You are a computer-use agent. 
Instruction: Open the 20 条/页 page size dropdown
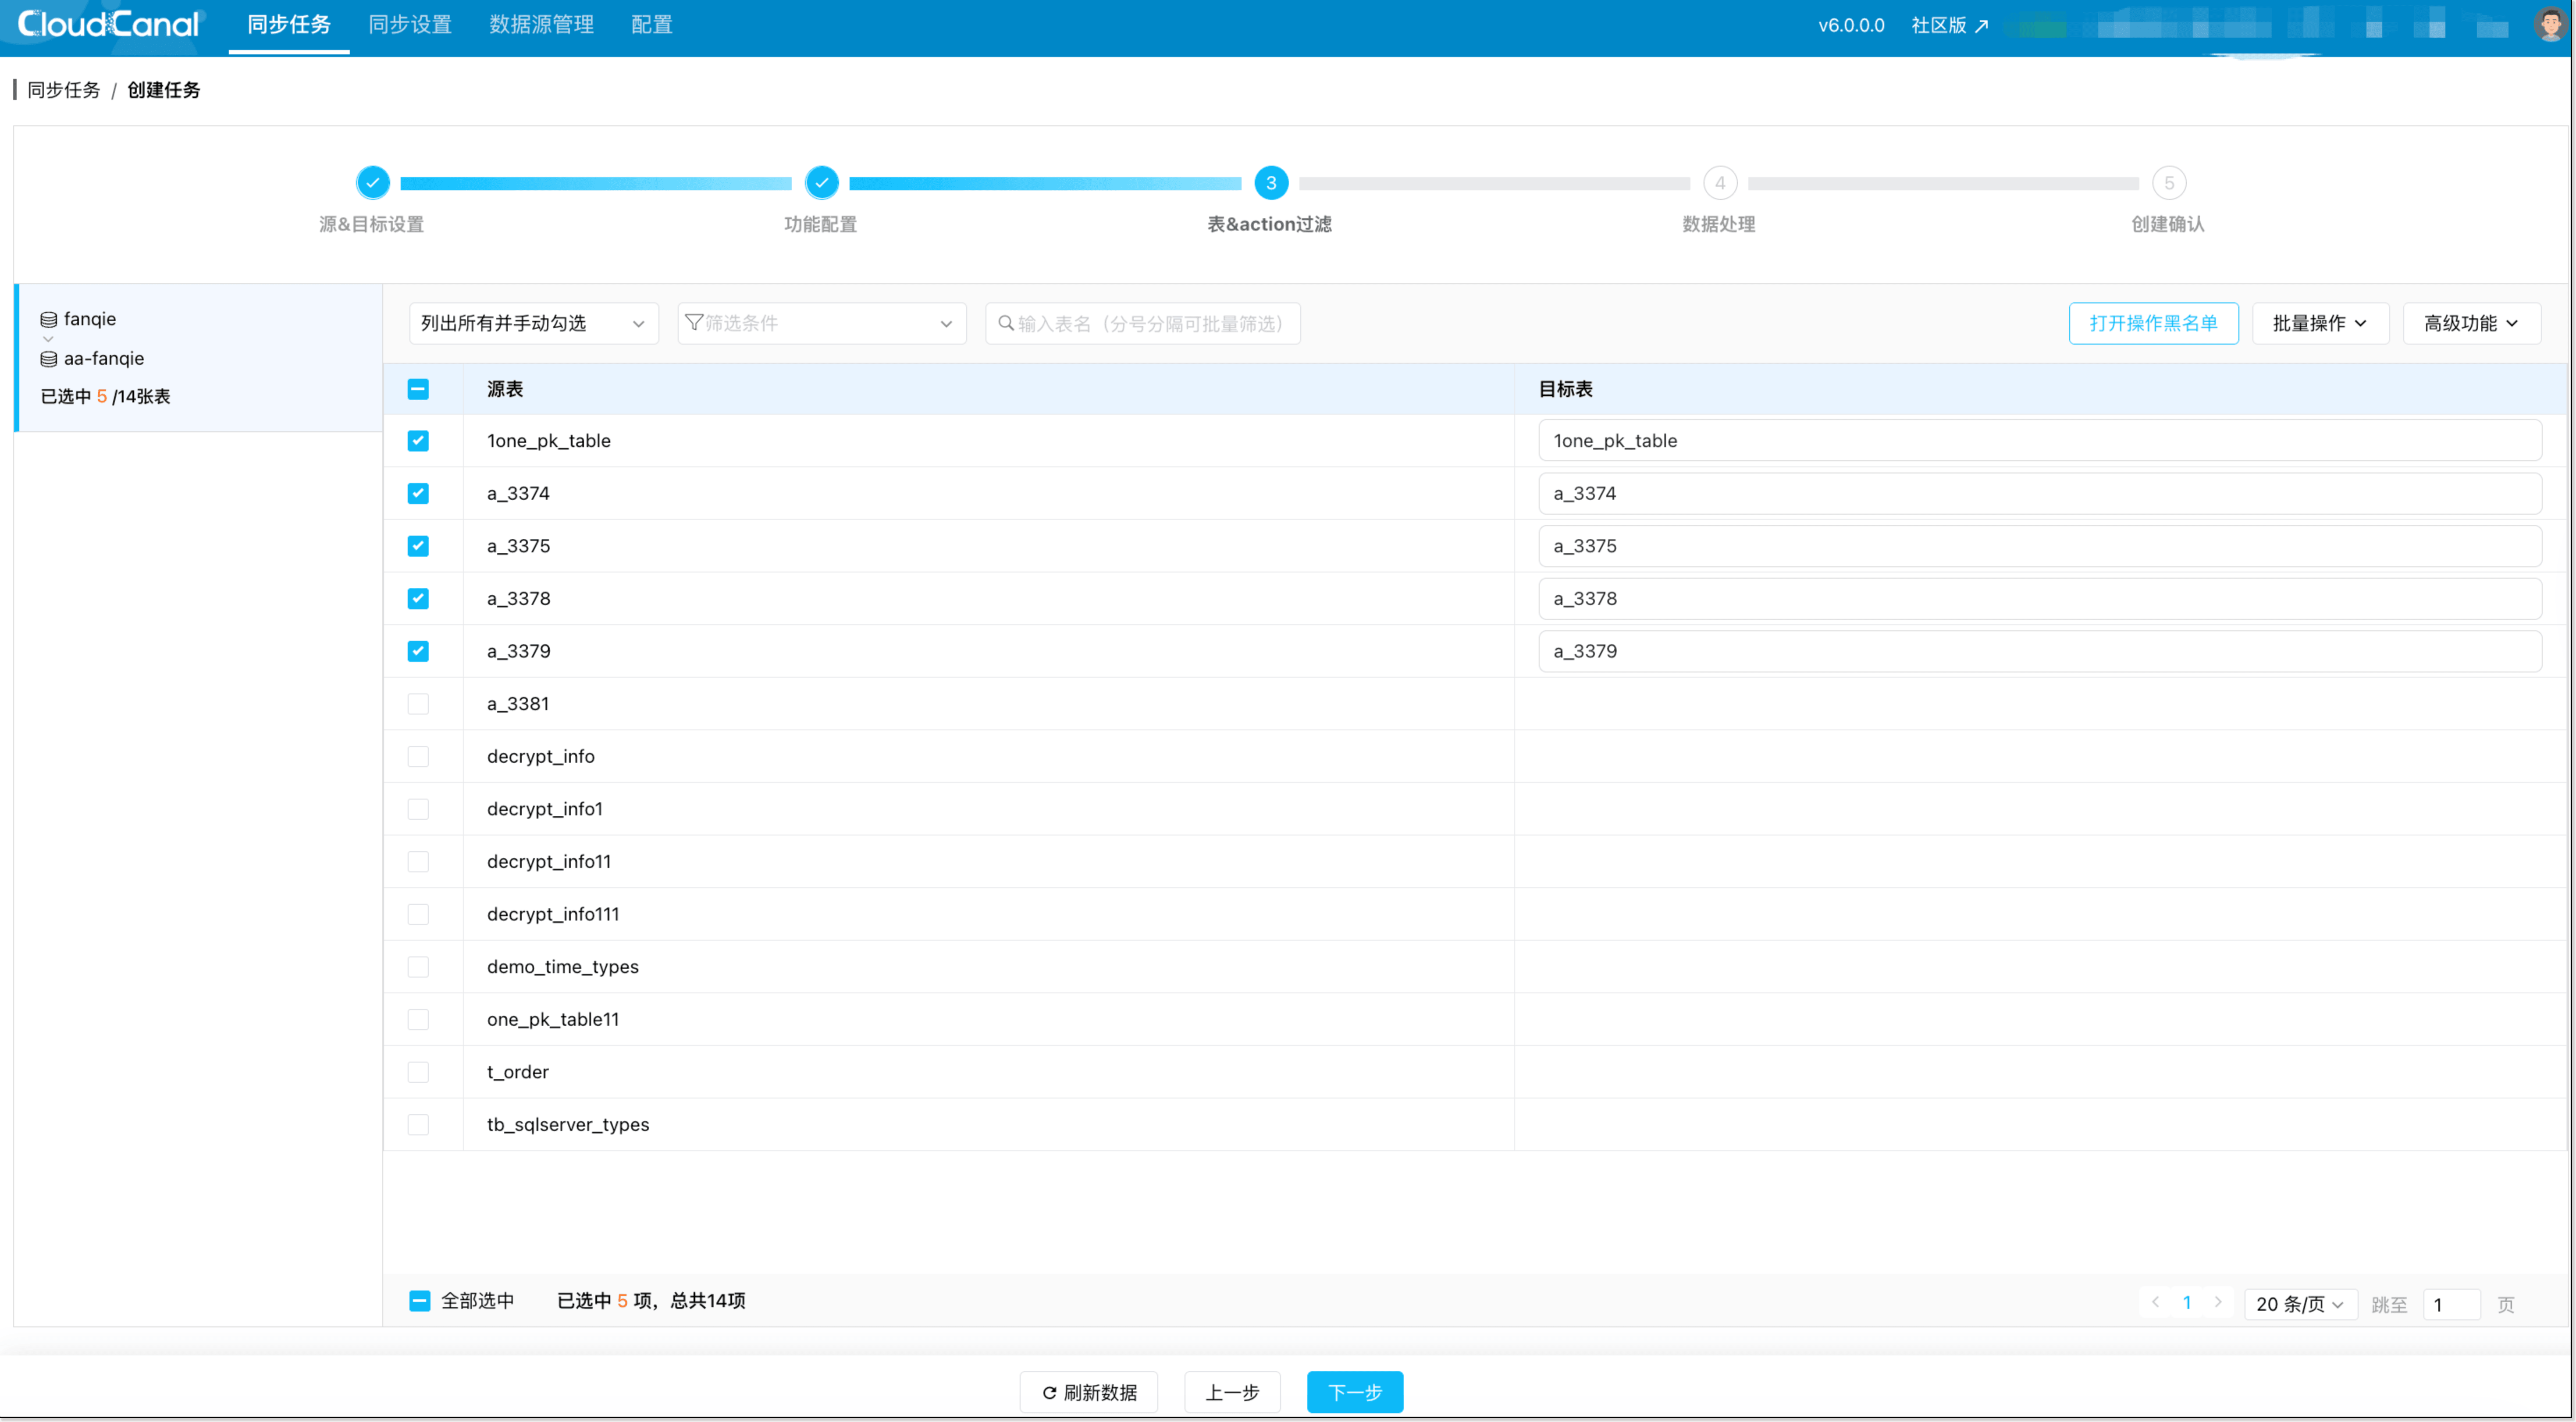click(x=2301, y=1304)
